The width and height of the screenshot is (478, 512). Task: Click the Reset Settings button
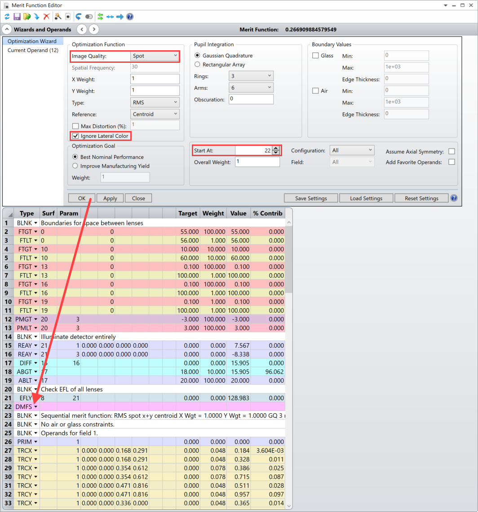tap(421, 198)
